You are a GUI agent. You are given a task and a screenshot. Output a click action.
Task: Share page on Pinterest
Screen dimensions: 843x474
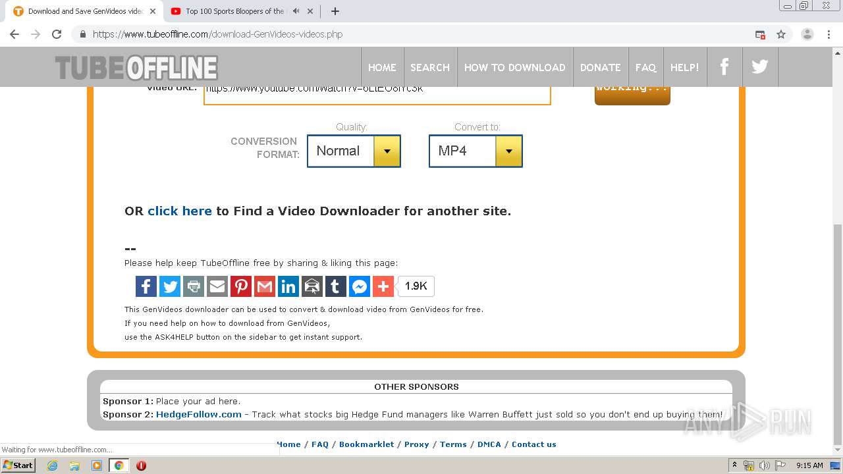(x=241, y=286)
